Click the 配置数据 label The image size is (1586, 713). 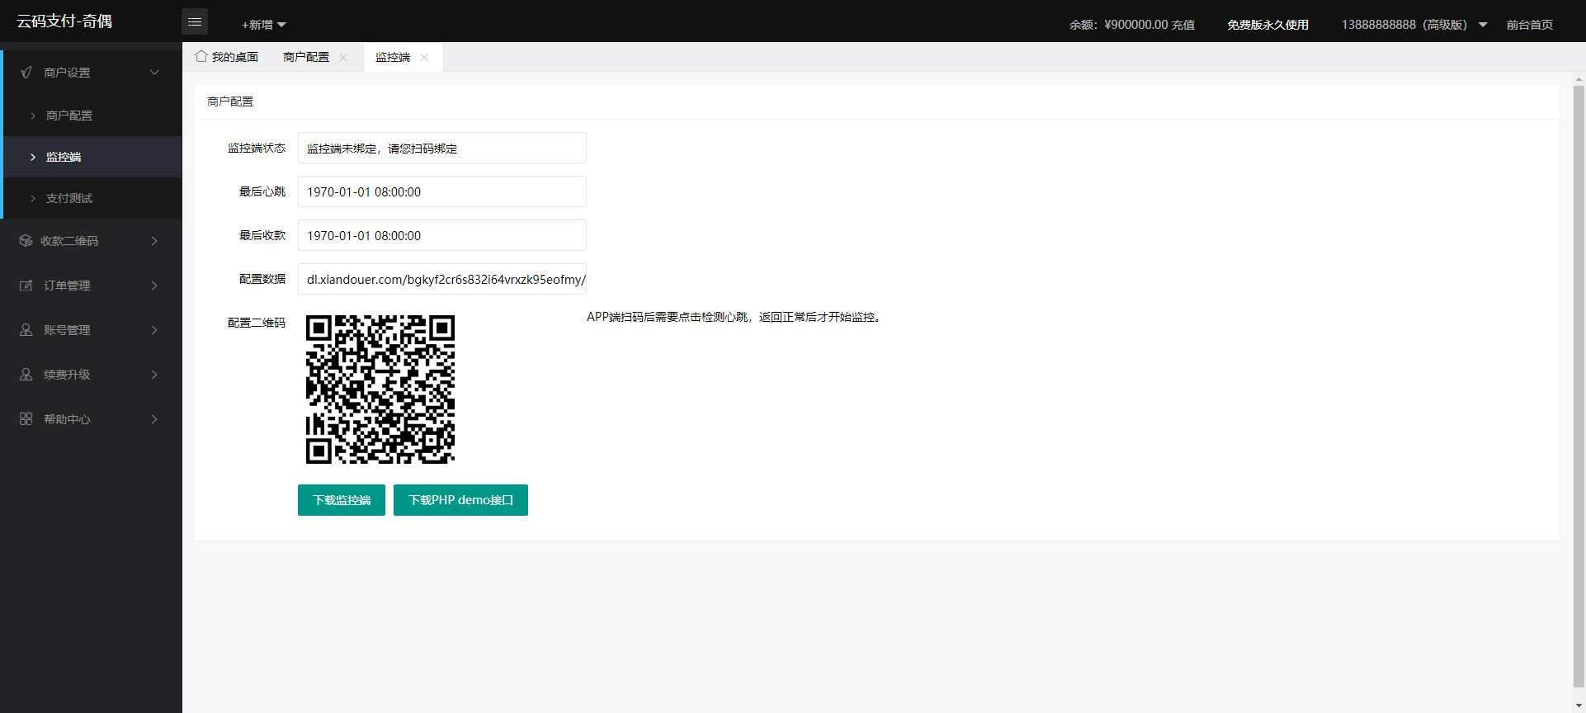[262, 279]
